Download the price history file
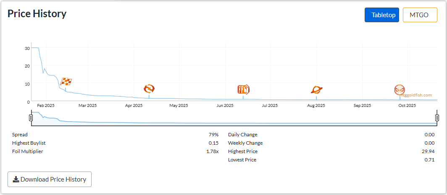This screenshot has width=447, height=195. [x=50, y=179]
